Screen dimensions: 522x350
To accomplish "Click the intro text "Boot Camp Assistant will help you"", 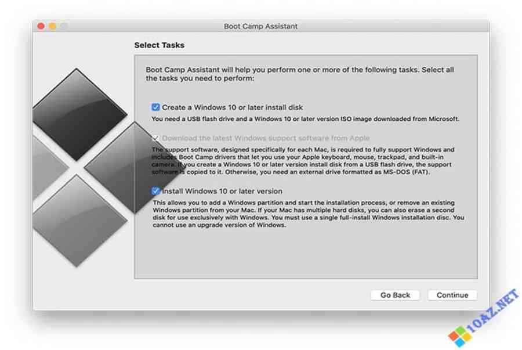I will point(300,74).
